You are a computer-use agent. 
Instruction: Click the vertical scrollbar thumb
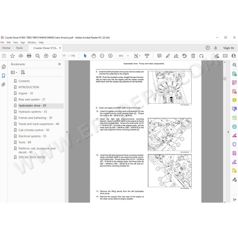[225, 79]
